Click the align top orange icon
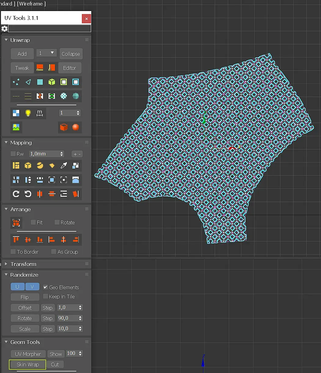 coord(16,240)
